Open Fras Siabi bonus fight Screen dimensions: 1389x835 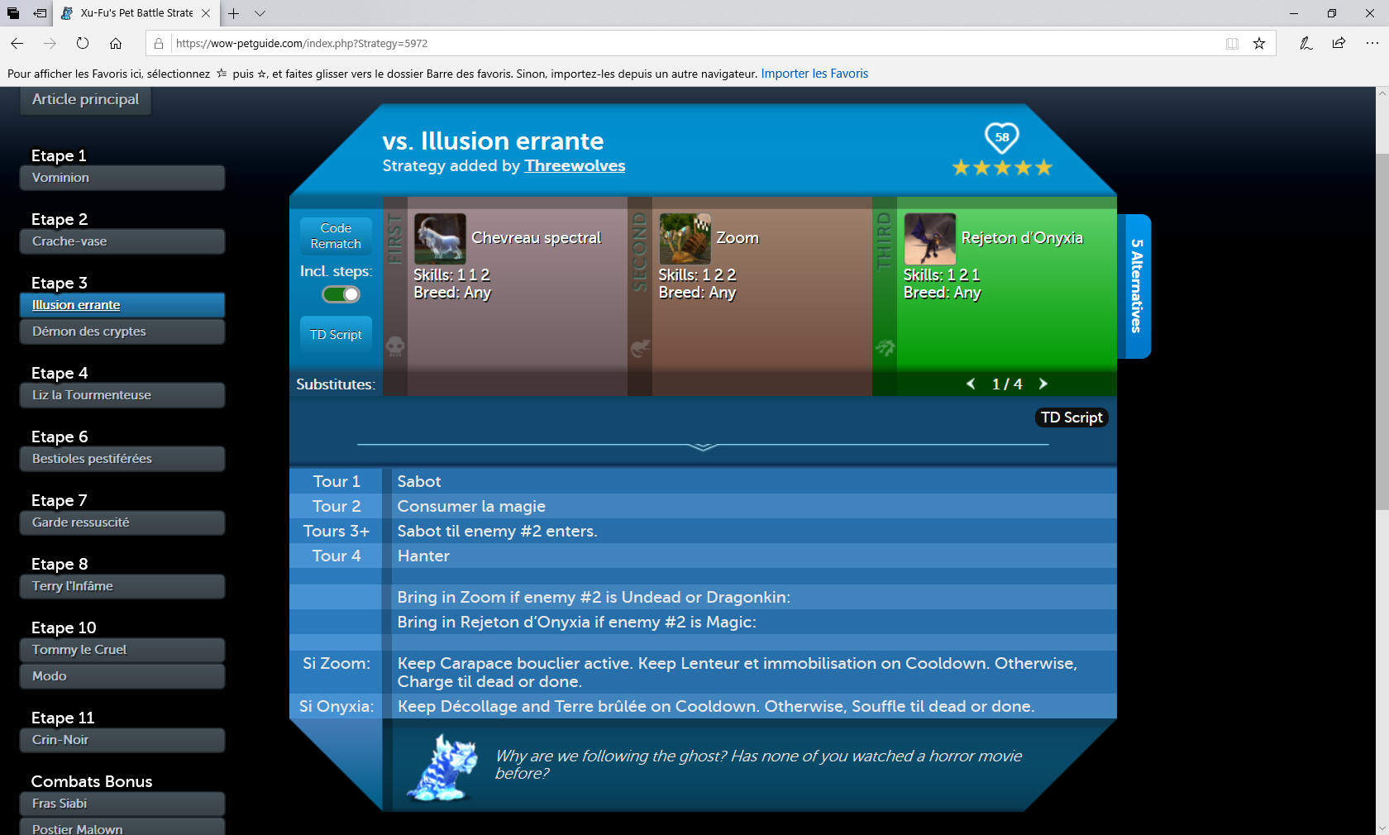(x=122, y=804)
